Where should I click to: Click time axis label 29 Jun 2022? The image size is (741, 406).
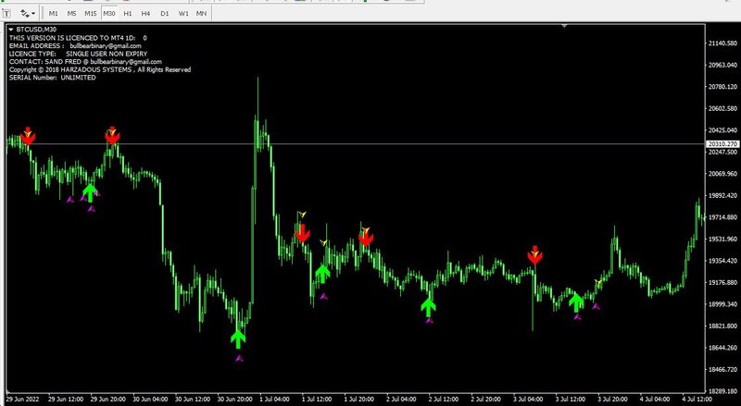pos(22,400)
